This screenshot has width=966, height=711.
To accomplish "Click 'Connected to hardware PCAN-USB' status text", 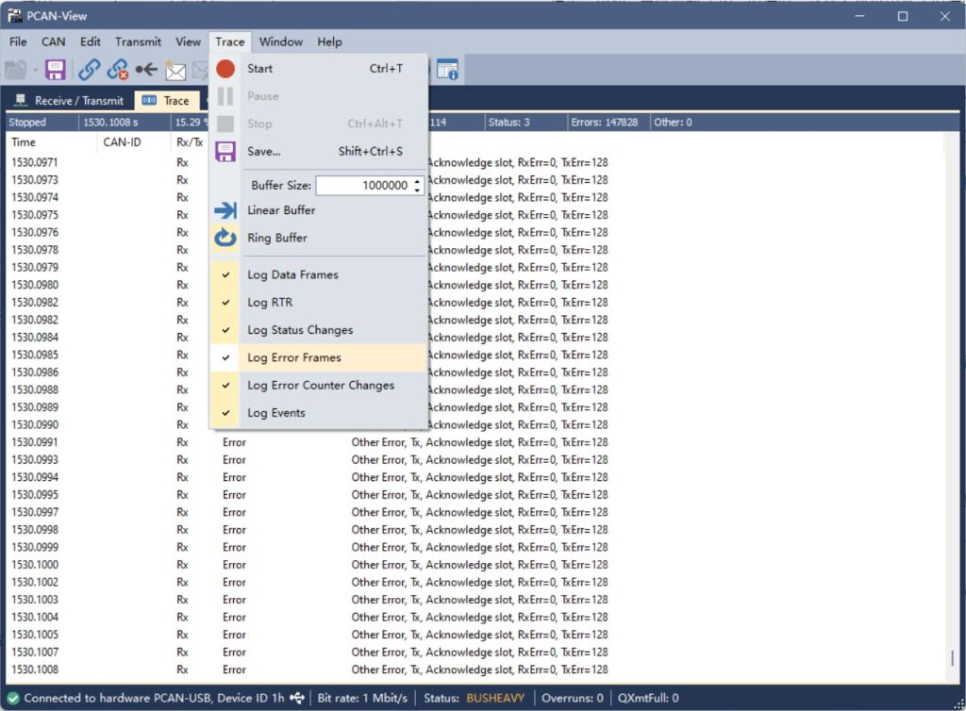I will click(117, 698).
